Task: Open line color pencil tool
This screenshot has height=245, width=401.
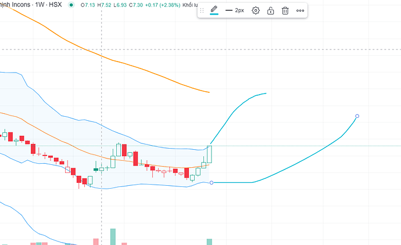Action: tap(214, 10)
